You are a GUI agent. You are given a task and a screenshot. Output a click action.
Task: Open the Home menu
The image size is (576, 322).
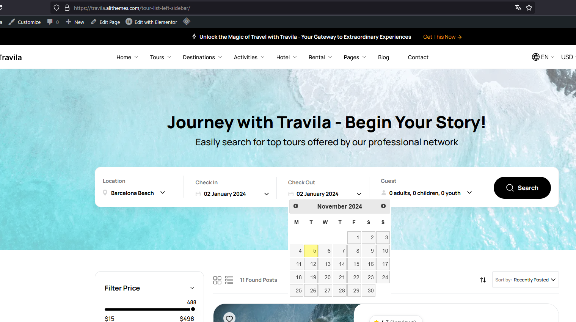pos(127,57)
